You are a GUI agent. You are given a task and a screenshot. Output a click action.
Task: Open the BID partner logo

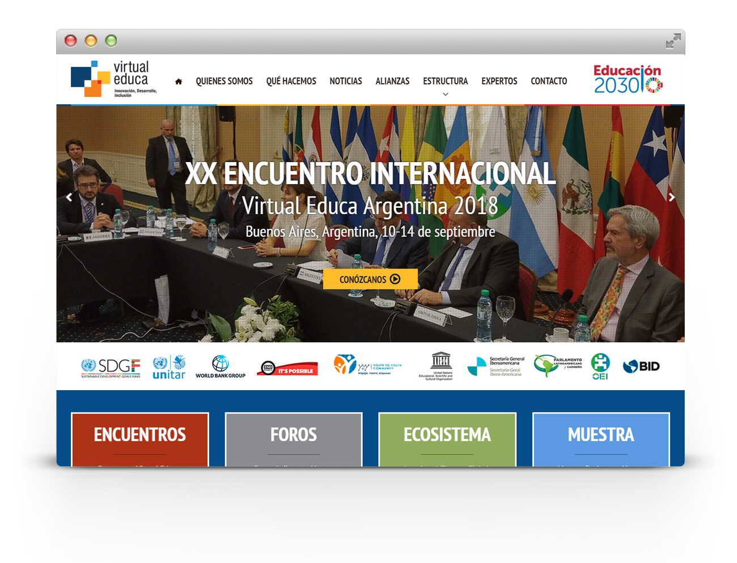click(x=641, y=366)
